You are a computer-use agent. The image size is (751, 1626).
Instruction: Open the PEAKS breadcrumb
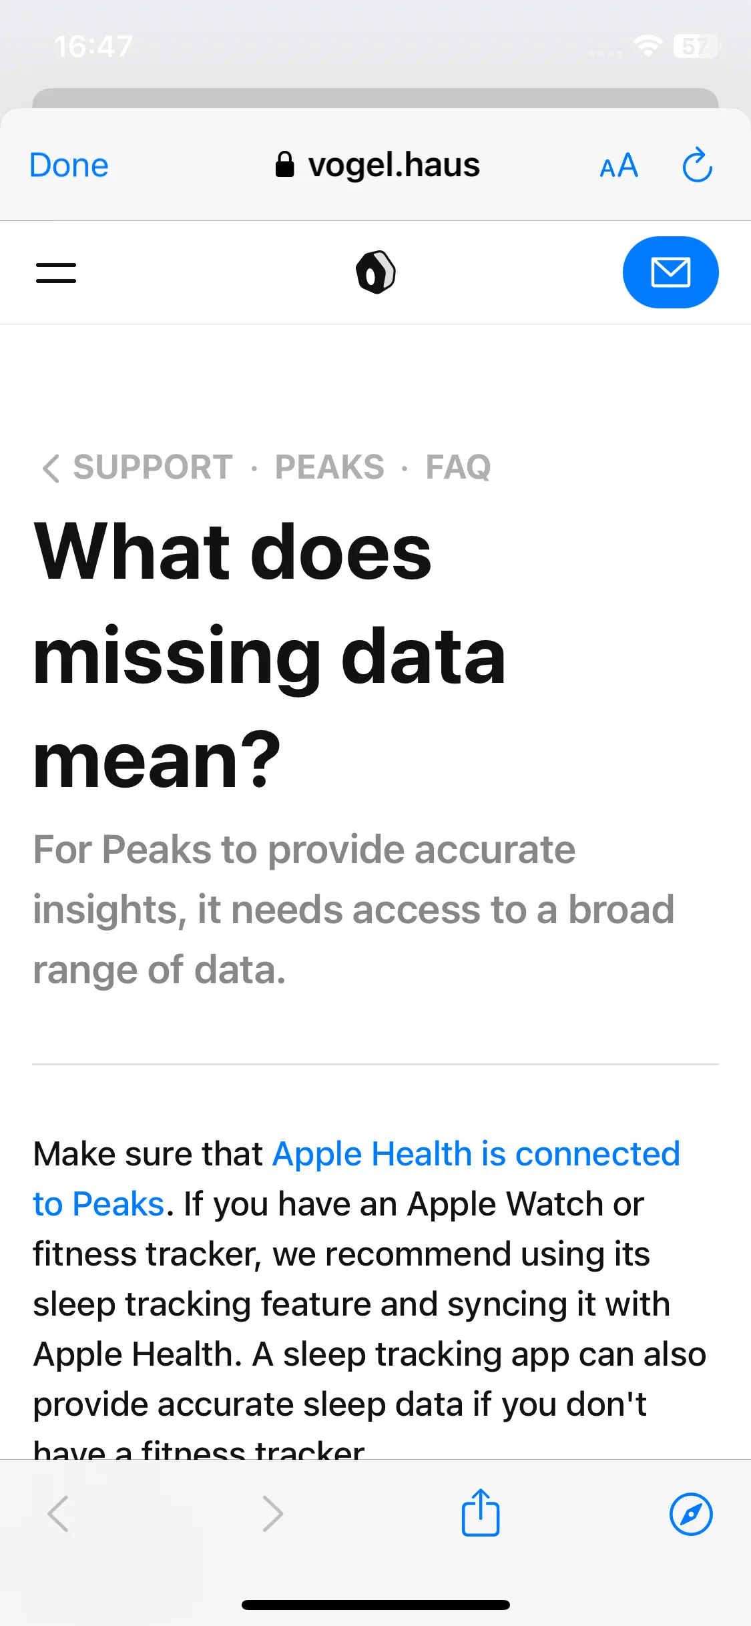(x=330, y=467)
